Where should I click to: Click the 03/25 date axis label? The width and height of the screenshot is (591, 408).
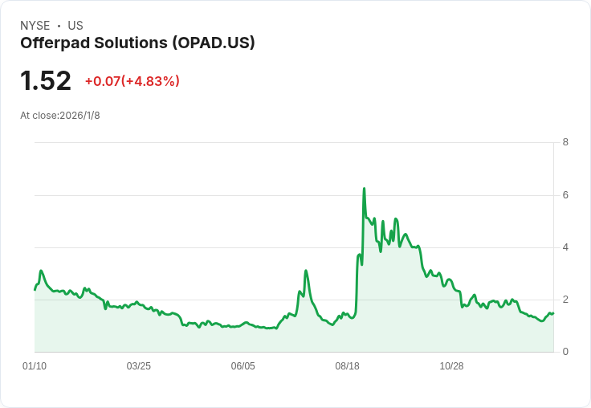click(139, 365)
